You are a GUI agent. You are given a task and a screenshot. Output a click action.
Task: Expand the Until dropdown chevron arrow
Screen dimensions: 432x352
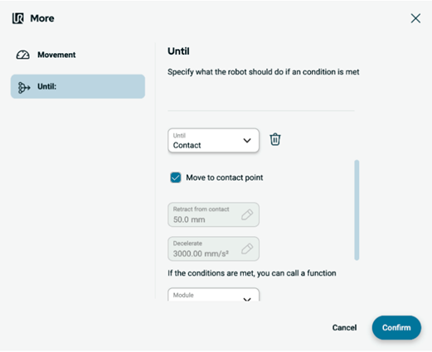[247, 141]
